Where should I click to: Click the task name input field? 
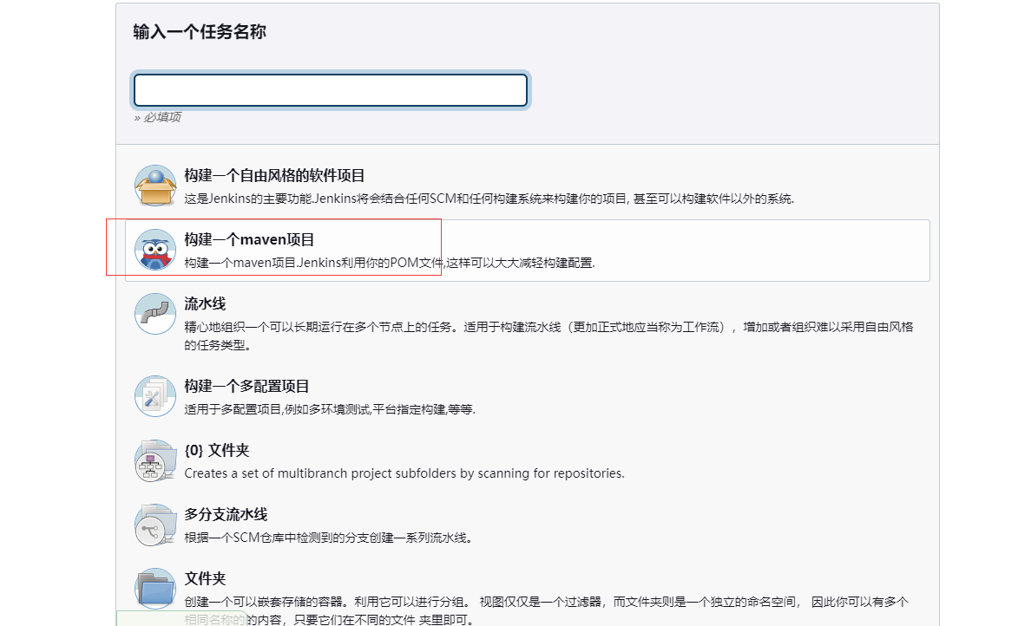[330, 90]
